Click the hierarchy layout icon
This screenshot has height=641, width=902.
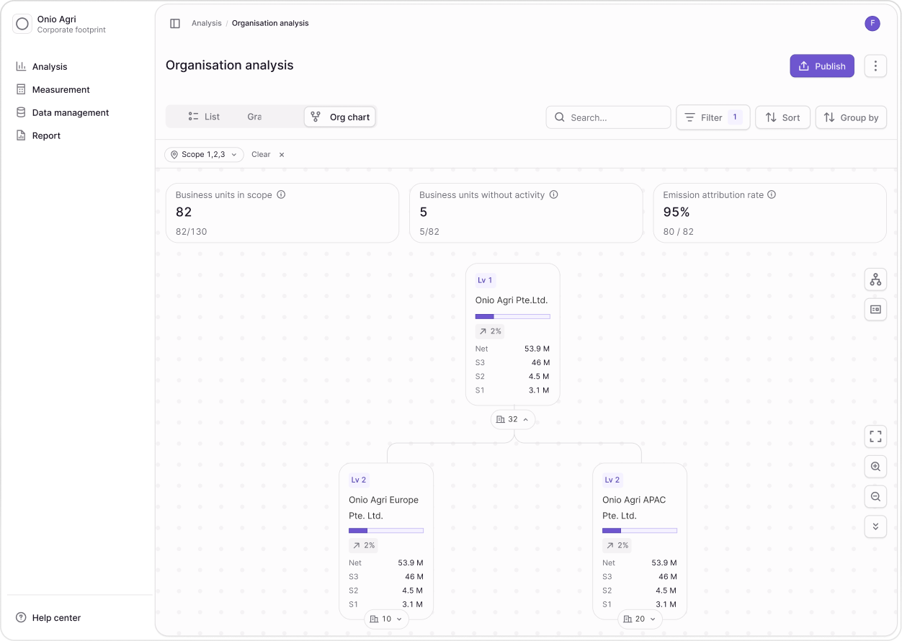coord(875,280)
